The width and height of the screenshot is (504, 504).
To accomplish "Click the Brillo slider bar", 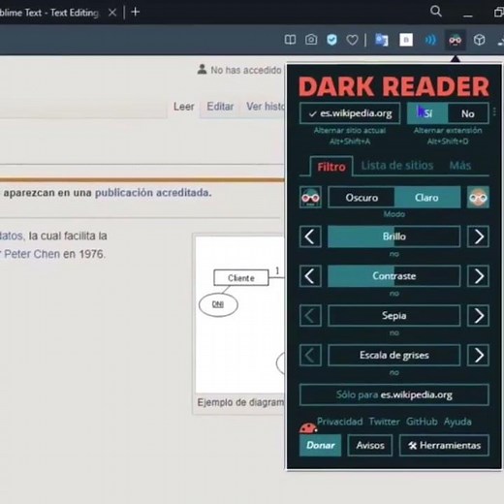I will 394,236.
